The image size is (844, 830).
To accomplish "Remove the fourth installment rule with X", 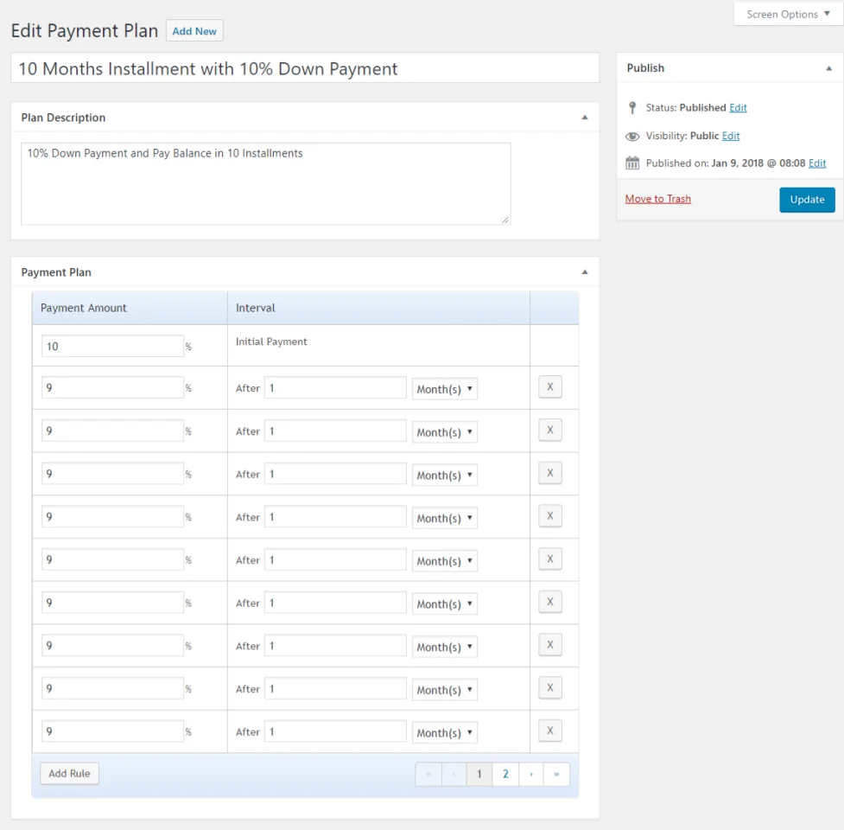I will [x=550, y=516].
